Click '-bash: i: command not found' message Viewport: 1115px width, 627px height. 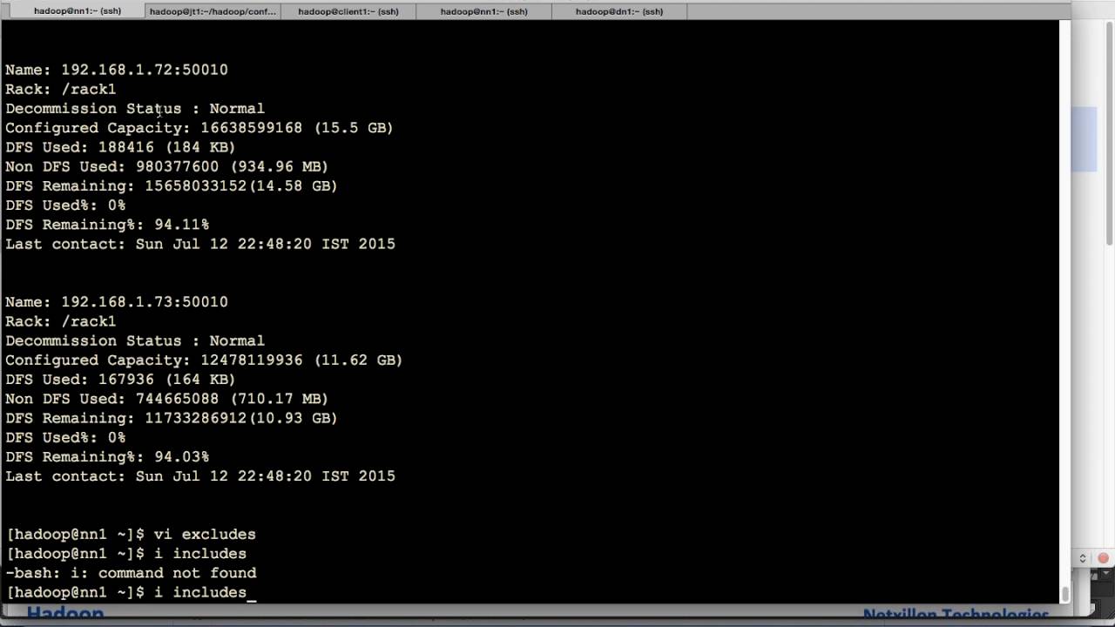(131, 573)
